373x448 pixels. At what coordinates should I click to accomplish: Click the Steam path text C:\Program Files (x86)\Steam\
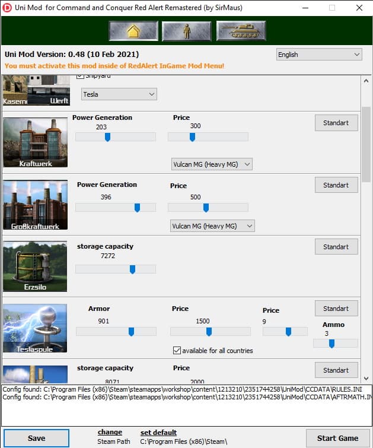pyautogui.click(x=184, y=441)
